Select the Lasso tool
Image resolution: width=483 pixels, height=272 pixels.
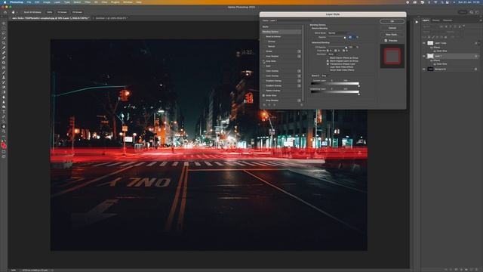[x=4, y=33]
